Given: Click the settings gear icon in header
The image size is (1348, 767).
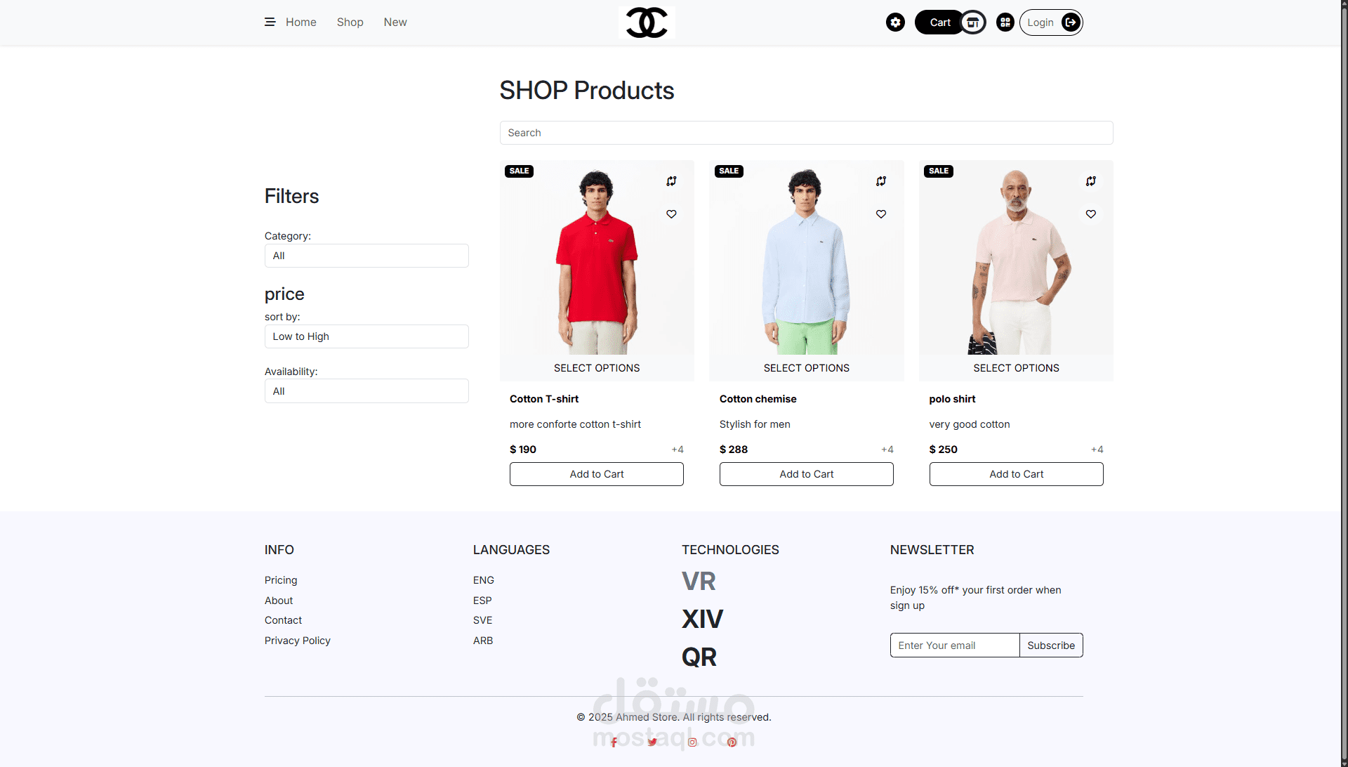Looking at the screenshot, I should click(895, 22).
